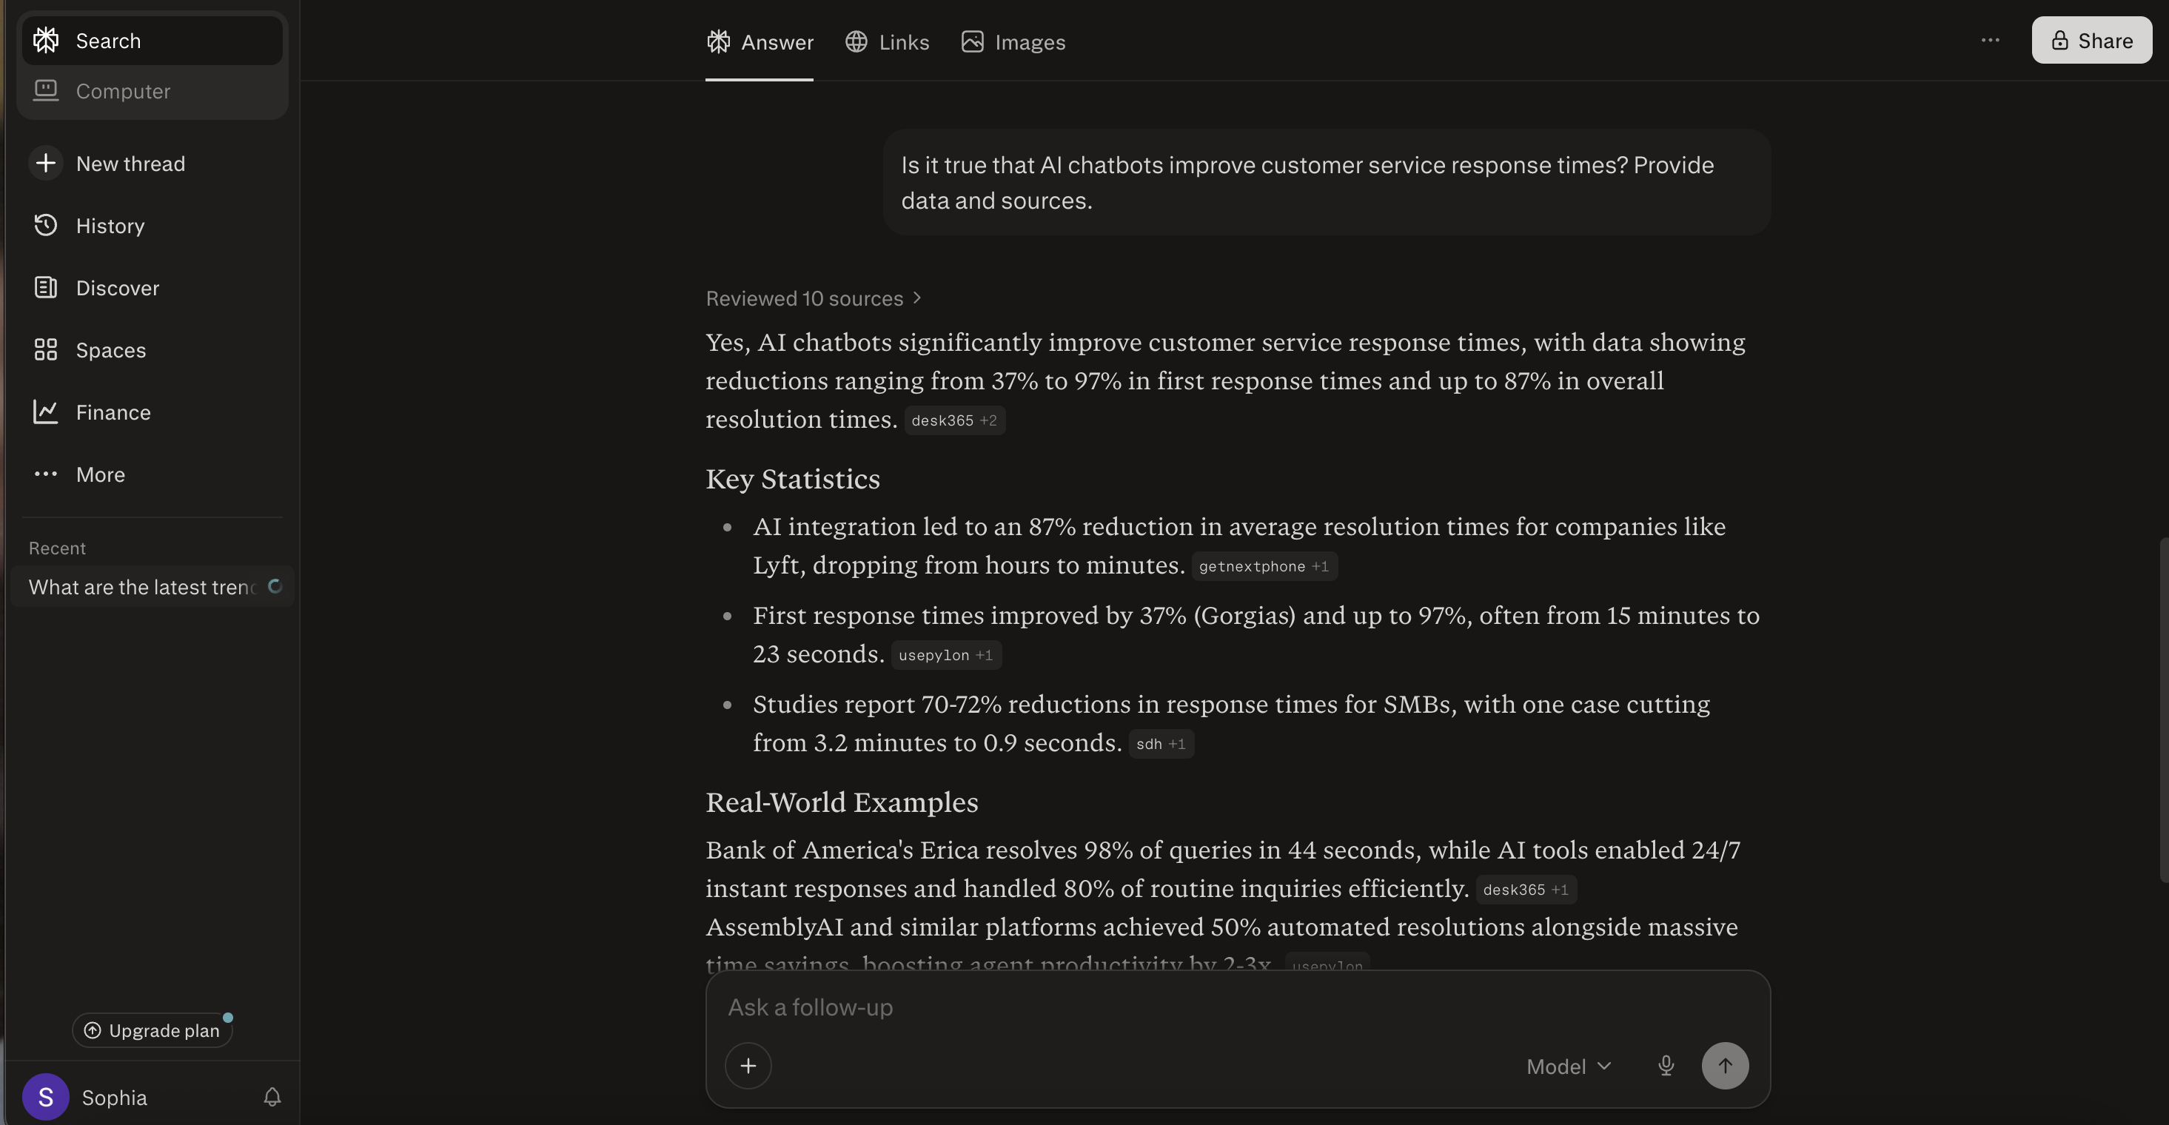Switch to the Images tab
This screenshot has height=1125, width=2169.
[x=1013, y=42]
